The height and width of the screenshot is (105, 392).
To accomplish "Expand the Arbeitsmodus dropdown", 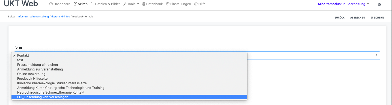I will click(x=343, y=4).
